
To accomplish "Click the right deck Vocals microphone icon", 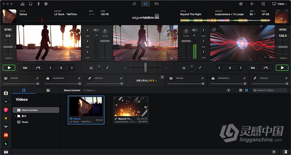I will (x=255, y=78).
